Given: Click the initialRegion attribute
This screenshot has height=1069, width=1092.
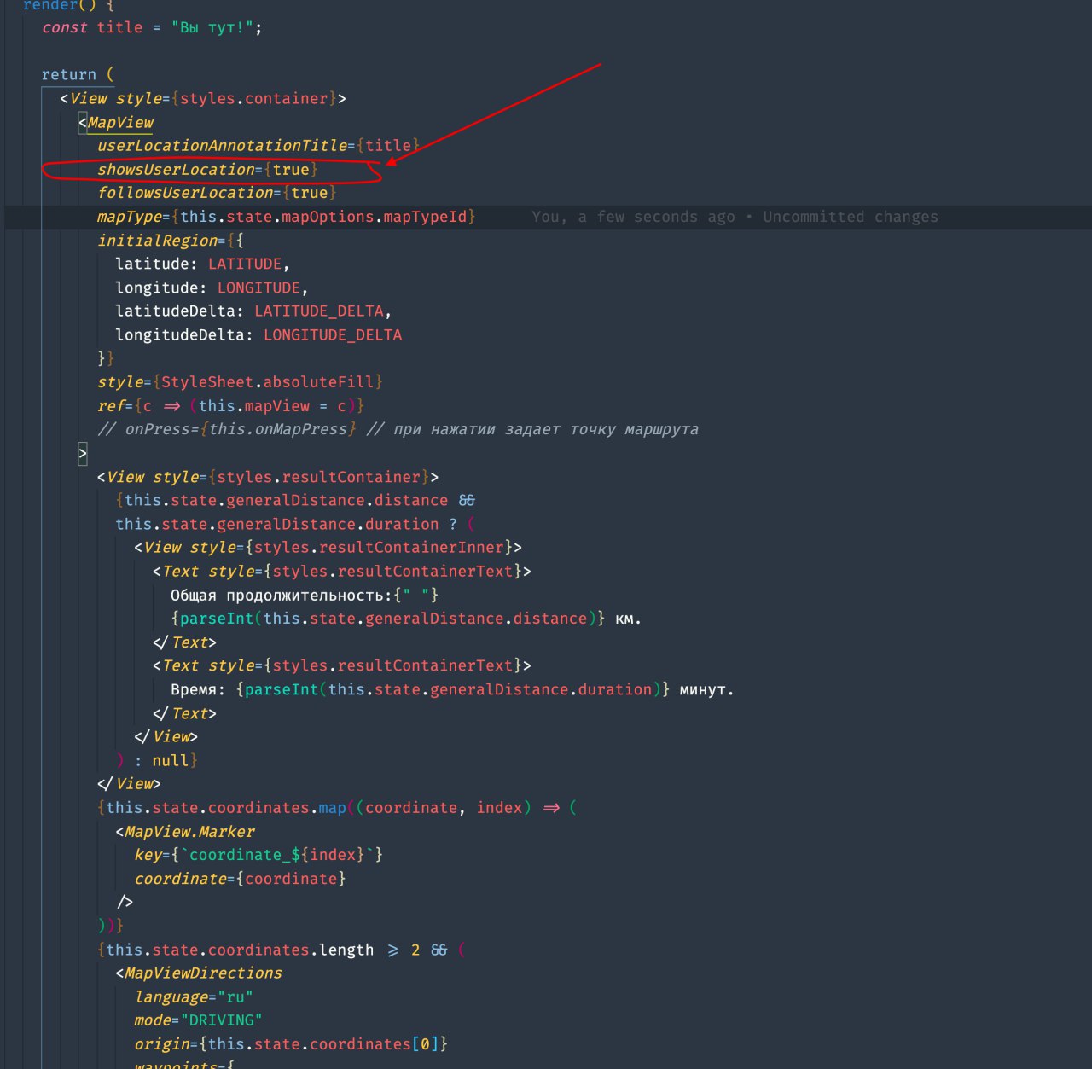Looking at the screenshot, I should (x=157, y=241).
